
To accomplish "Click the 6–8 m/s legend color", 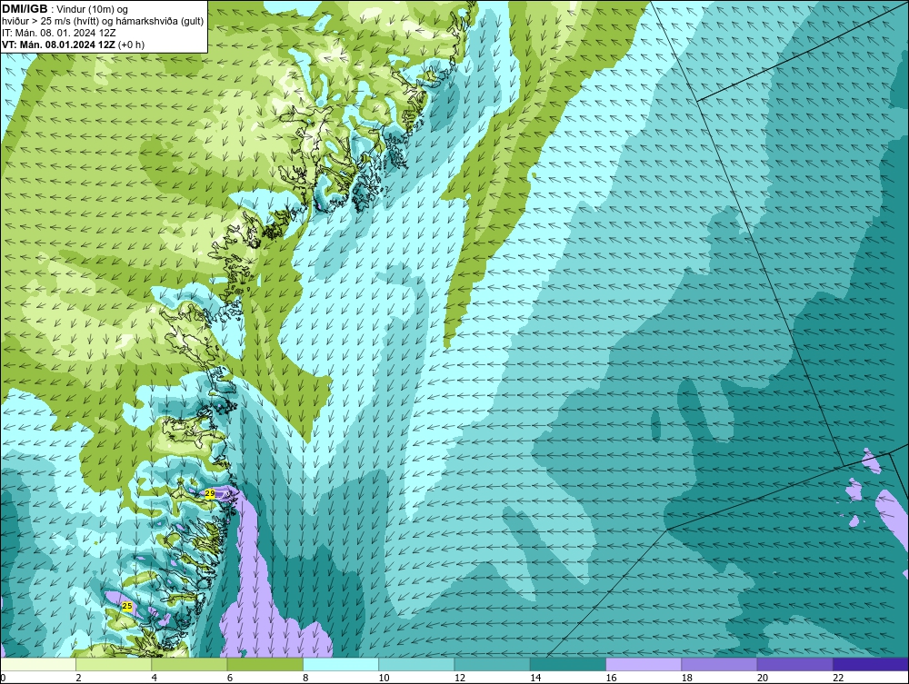I will [x=265, y=664].
